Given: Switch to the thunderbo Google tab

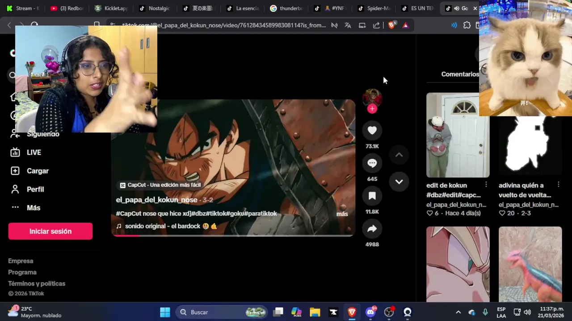Looking at the screenshot, I should [287, 8].
